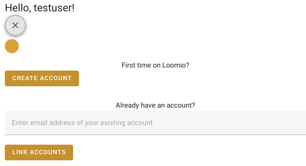Select the golden circle avatar placeholder
Viewport: 306px width, 166px height.
point(12,46)
